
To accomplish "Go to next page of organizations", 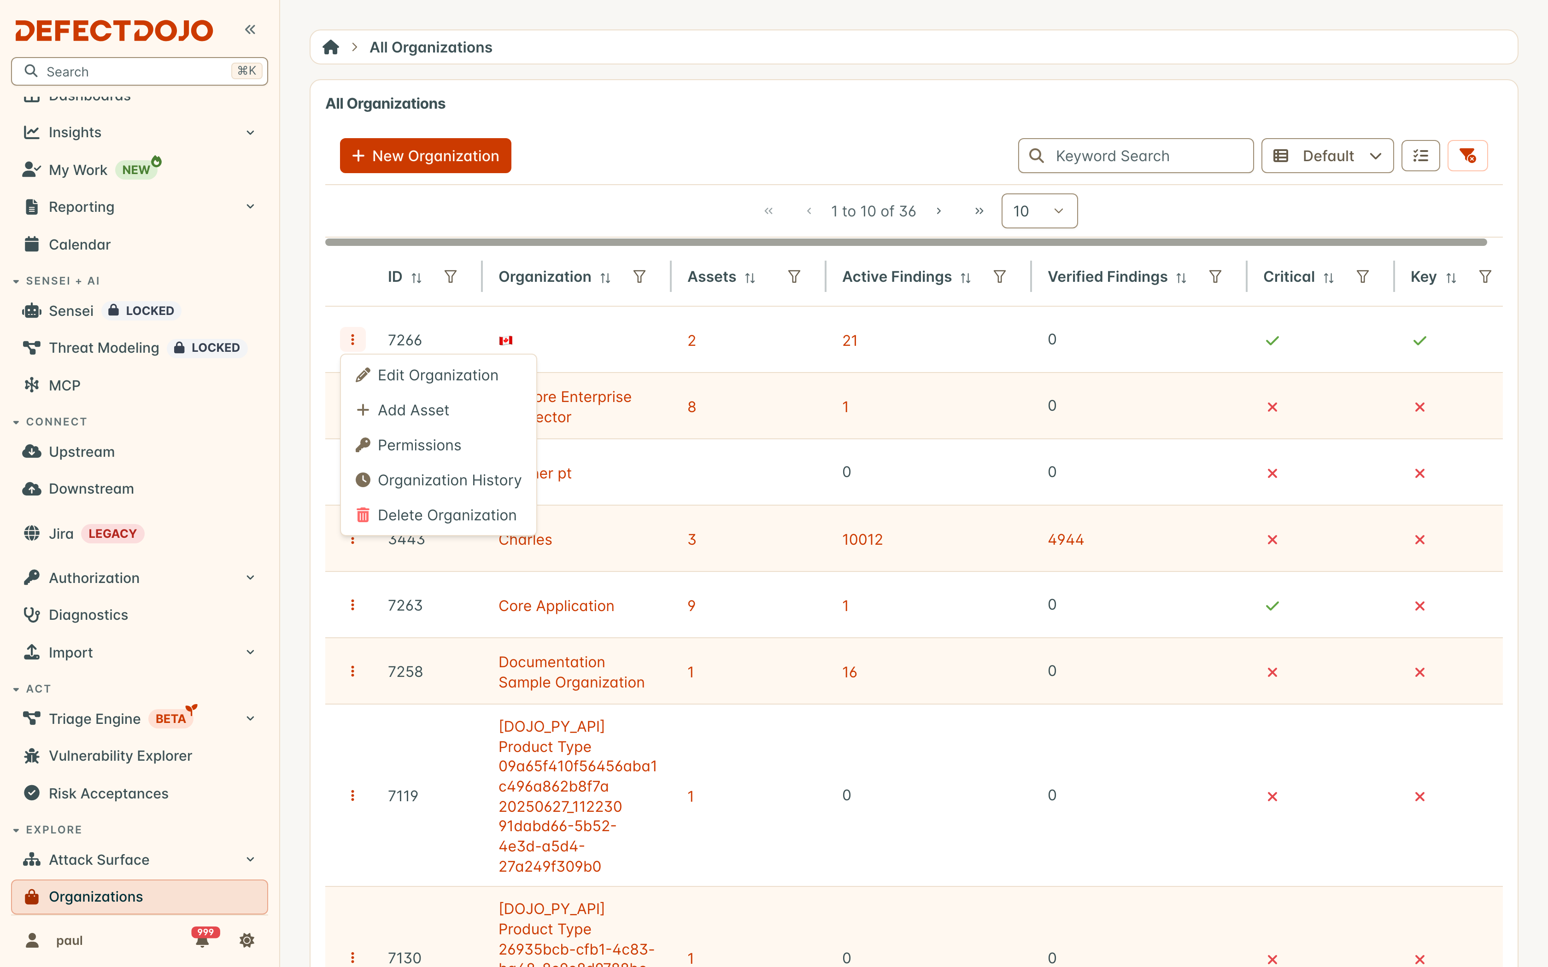I will pyautogui.click(x=938, y=211).
